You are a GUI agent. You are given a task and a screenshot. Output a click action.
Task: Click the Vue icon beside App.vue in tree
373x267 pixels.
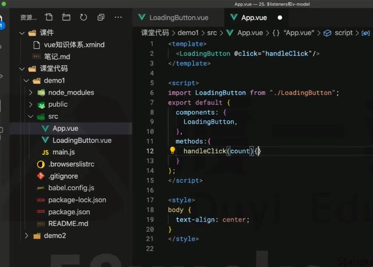tap(45, 129)
